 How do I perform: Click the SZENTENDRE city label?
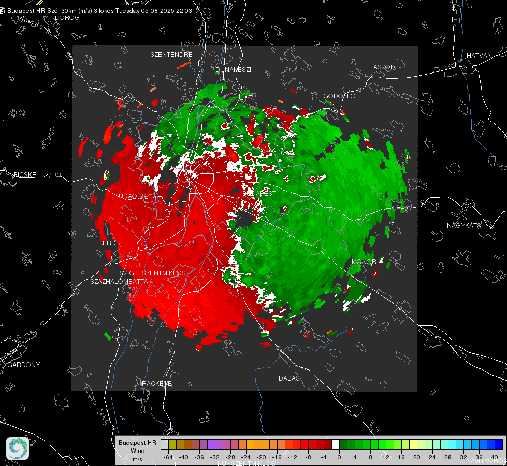point(171,55)
